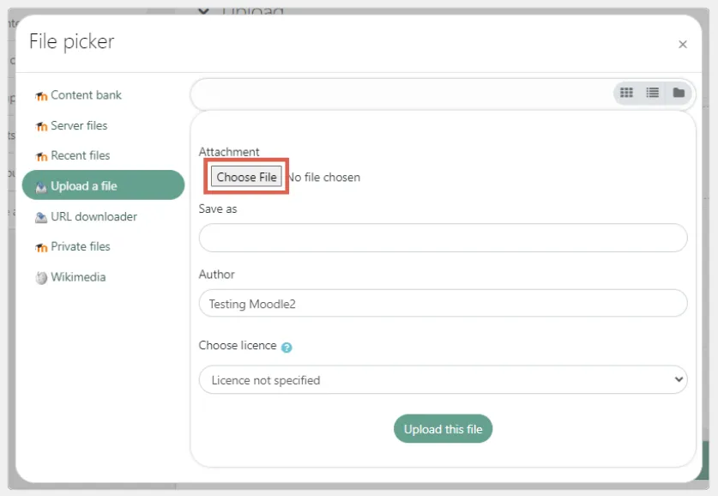This screenshot has width=718, height=496.
Task: Select 'Licence not specified' combo box
Action: 443,379
